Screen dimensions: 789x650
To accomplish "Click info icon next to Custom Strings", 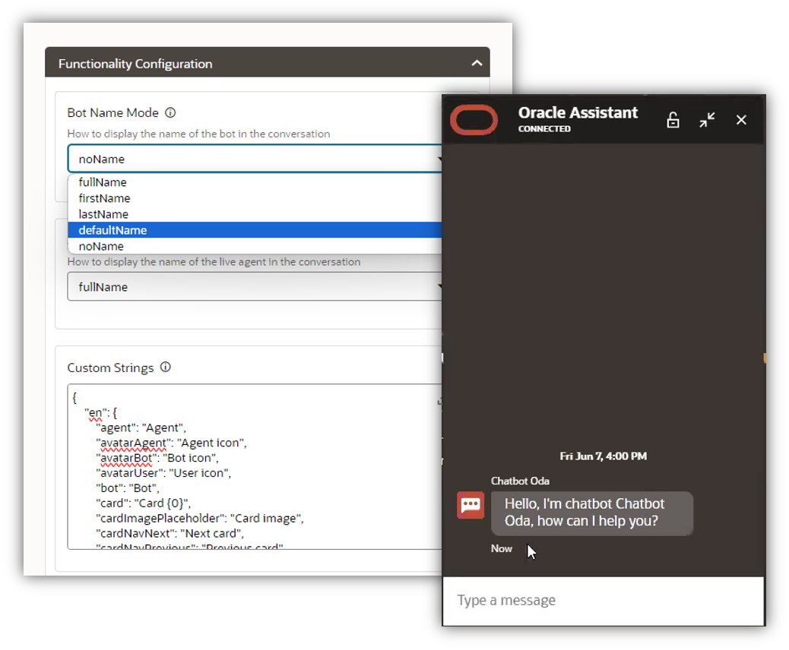I will coord(165,368).
